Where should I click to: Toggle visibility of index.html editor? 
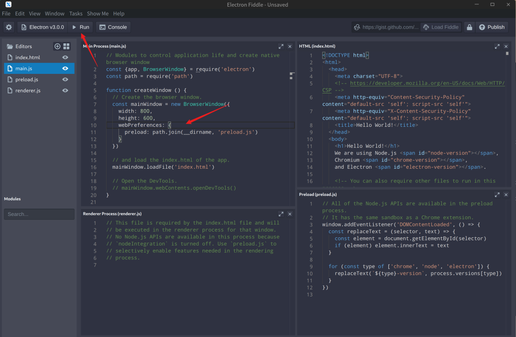[x=65, y=57]
